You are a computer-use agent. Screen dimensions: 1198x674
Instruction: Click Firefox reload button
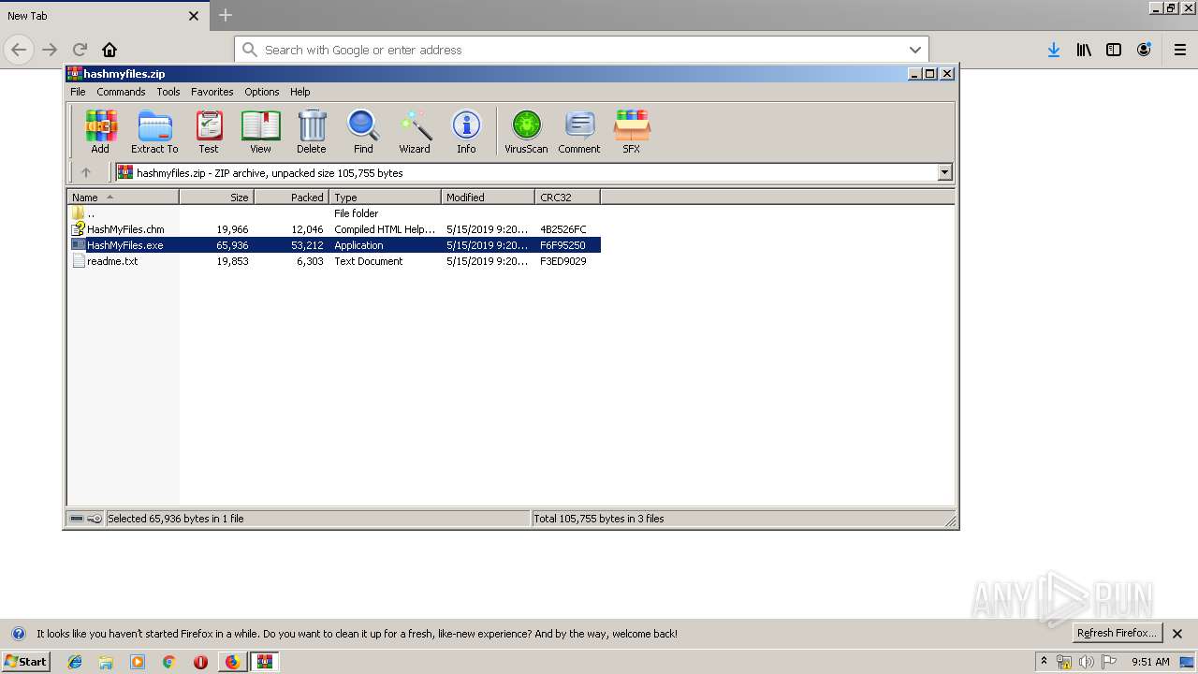(x=80, y=50)
